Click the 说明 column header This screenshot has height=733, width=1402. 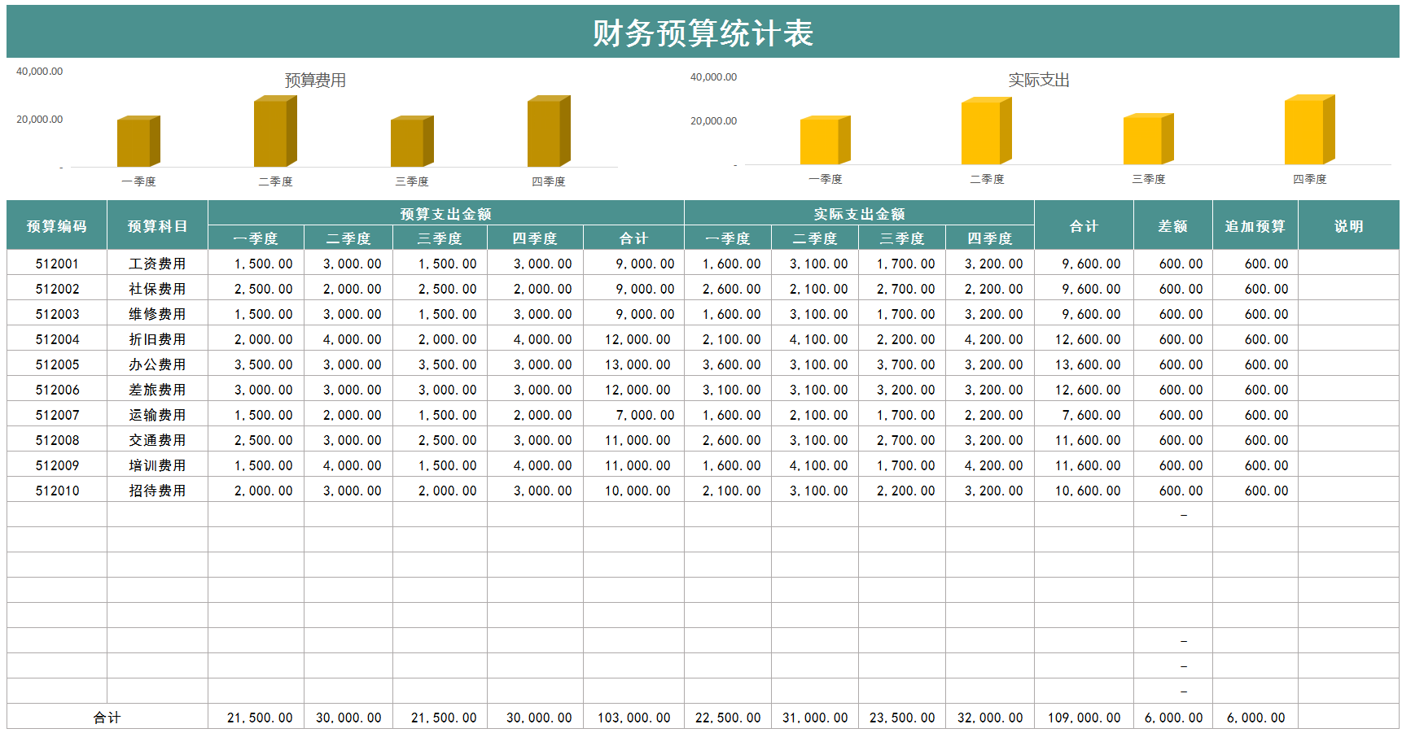coord(1348,225)
